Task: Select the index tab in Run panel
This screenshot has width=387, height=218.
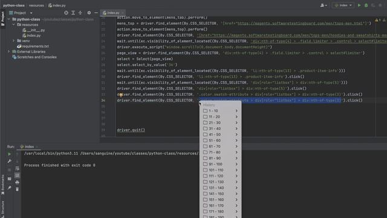Action: [27, 147]
